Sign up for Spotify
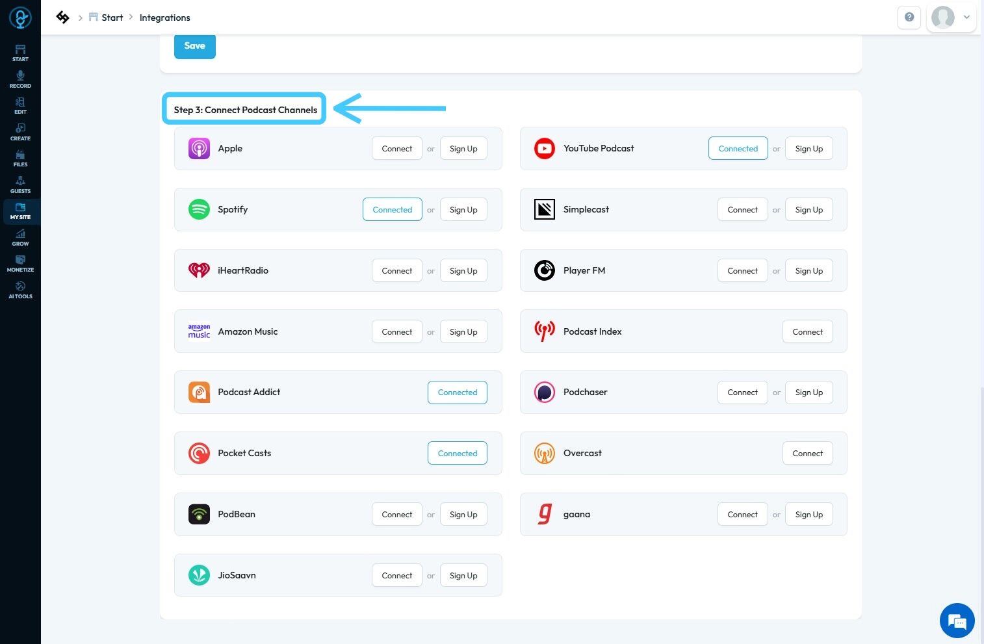Viewport: 984px width, 644px height. 463,210
